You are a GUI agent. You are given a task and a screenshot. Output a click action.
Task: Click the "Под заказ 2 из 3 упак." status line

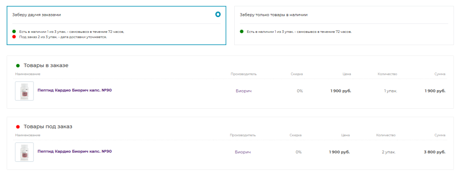(63, 37)
